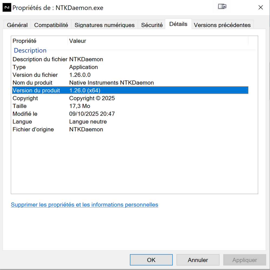Select the Nom du produit row
This screenshot has width=270, height=270.
click(x=130, y=83)
